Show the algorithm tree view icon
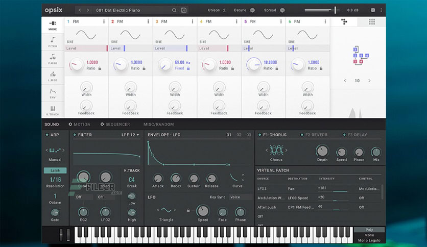Viewport: 427px width, 247px height. point(344,22)
